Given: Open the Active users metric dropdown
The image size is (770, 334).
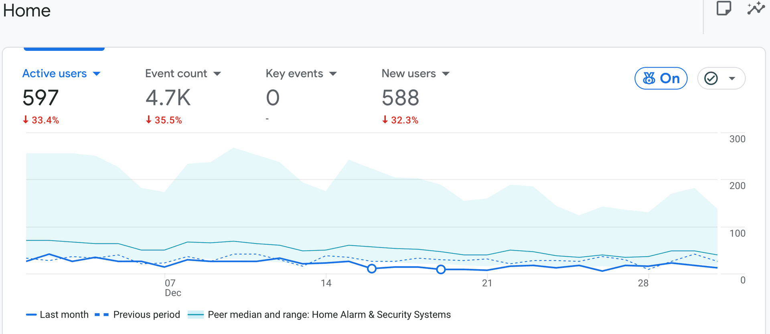Looking at the screenshot, I should coord(97,74).
